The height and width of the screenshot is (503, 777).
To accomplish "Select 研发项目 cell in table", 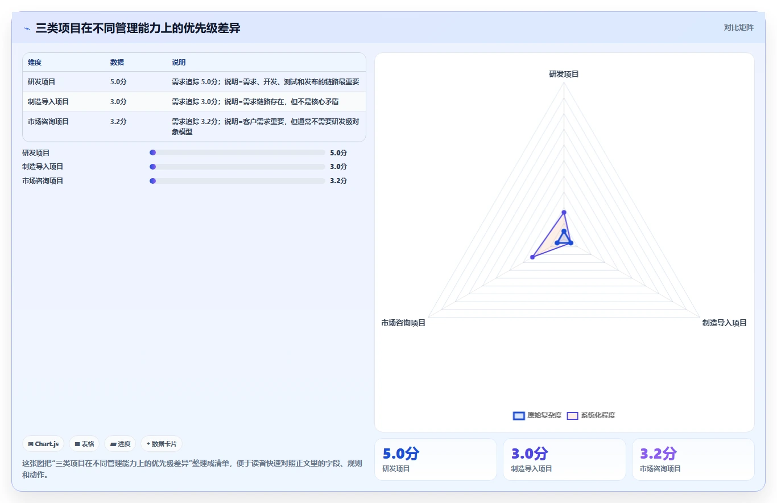I will point(42,82).
